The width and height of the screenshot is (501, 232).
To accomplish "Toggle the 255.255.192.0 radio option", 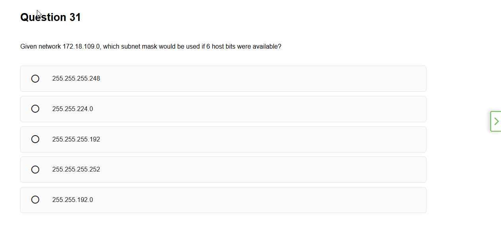I will pos(35,200).
